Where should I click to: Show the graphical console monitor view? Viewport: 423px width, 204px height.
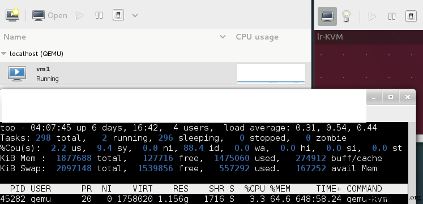click(x=327, y=16)
